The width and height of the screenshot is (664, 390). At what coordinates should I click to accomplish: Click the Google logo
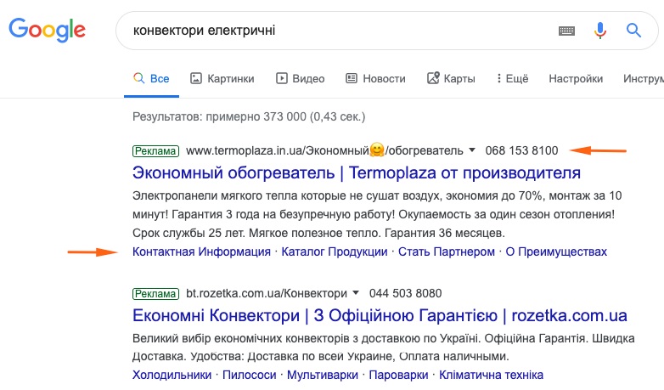[47, 30]
